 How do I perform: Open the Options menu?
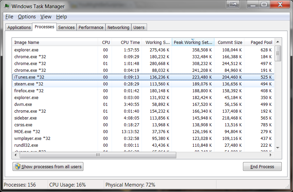coord(27,17)
